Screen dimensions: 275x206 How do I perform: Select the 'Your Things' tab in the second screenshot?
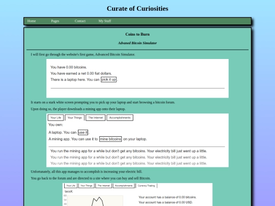coord(74,117)
